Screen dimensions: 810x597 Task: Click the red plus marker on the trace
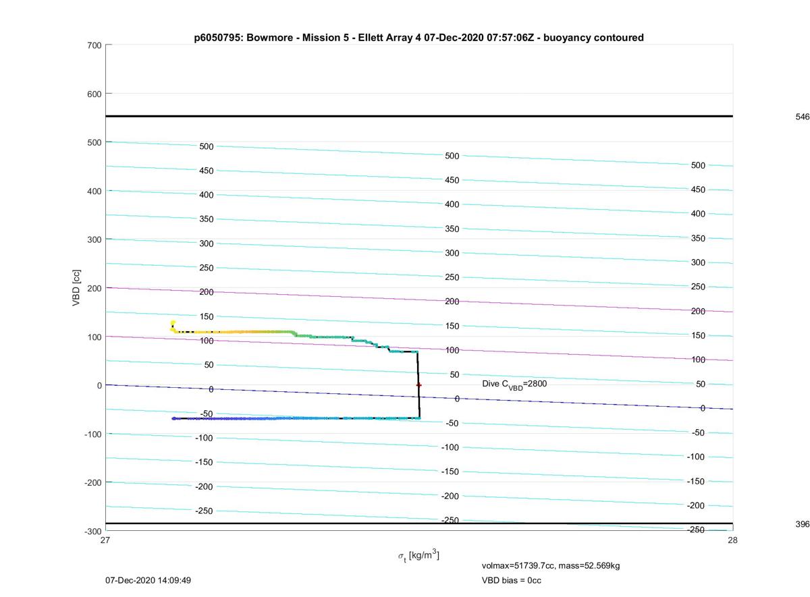point(418,385)
